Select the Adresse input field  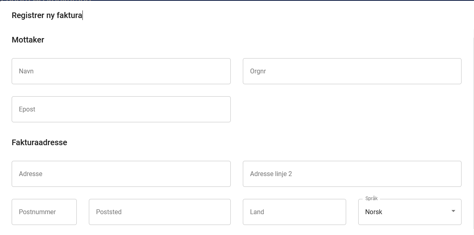point(121,174)
